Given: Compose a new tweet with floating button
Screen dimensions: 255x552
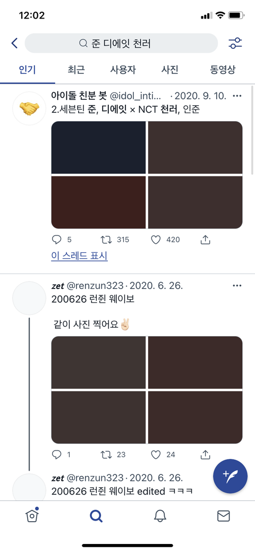Looking at the screenshot, I should pyautogui.click(x=231, y=477).
